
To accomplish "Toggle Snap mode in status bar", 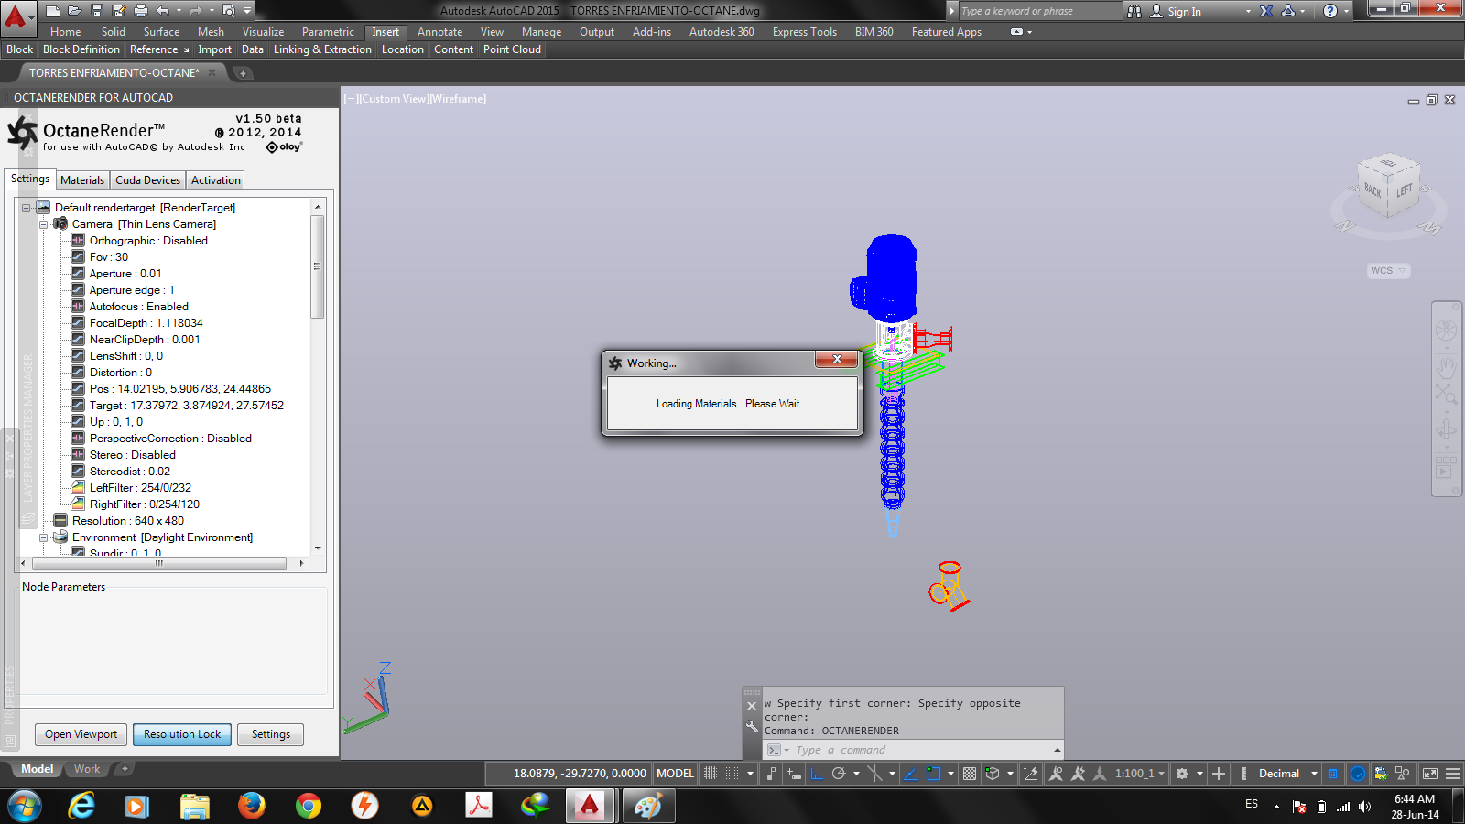I will pyautogui.click(x=732, y=774).
